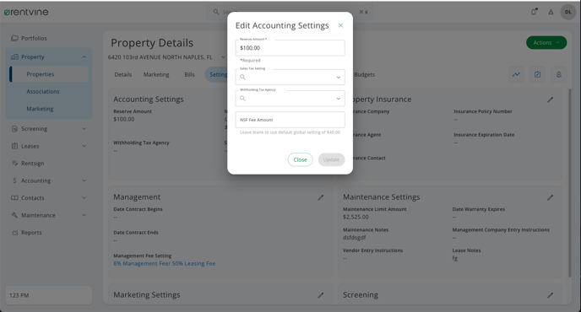The image size is (581, 312).
Task: Open the user profile icon in header
Action: [551, 12]
